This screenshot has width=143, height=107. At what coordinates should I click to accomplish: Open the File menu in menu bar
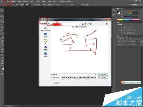coord(7,1)
